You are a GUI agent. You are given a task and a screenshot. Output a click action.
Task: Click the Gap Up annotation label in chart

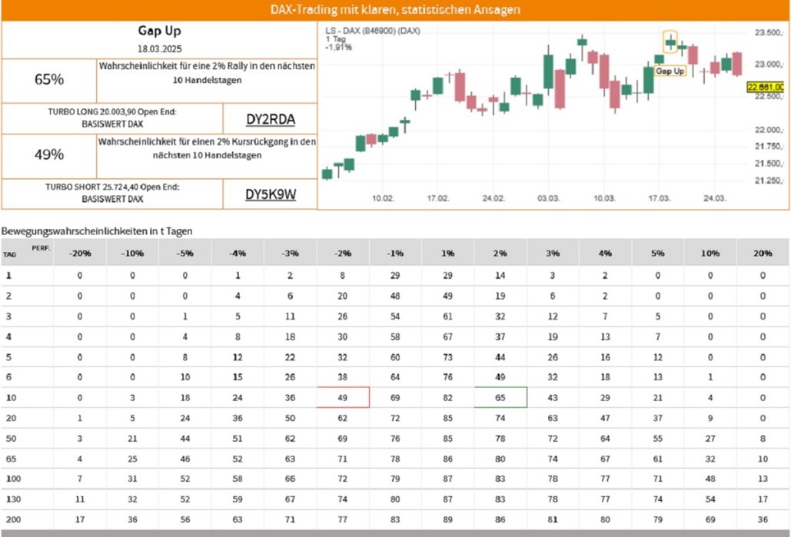(669, 70)
